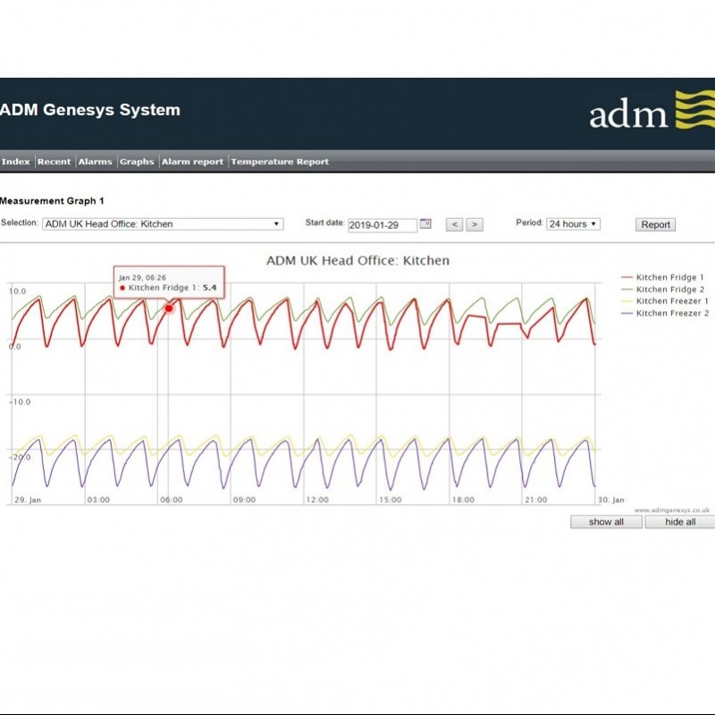Image resolution: width=715 pixels, height=715 pixels.
Task: Open the Temperature Report page
Action: 280,162
